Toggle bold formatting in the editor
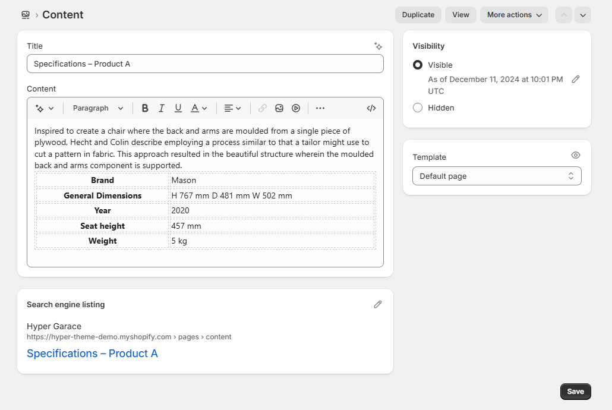Screen dimensions: 612x410 [x=145, y=108]
